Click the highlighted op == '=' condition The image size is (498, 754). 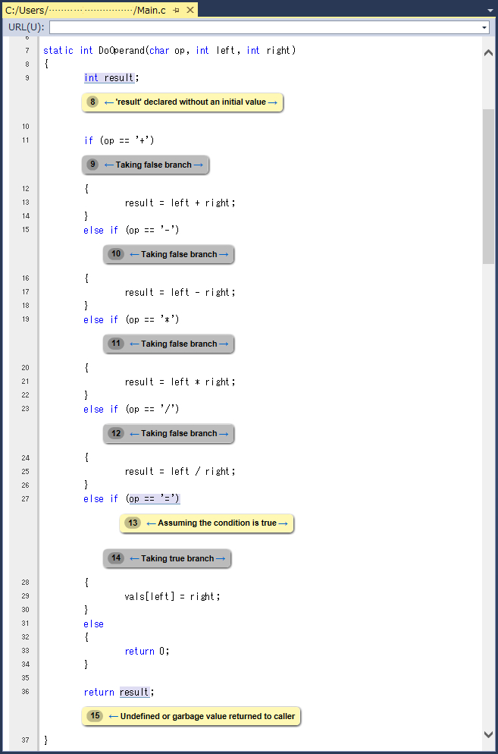(x=154, y=498)
